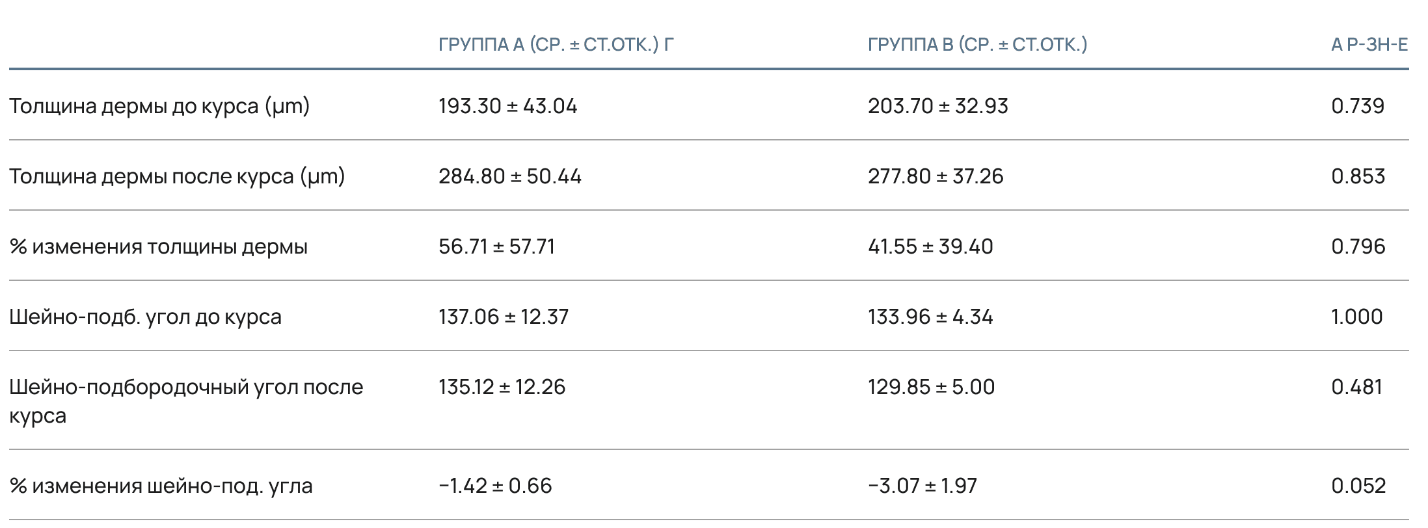Click the p-value 0.853

[x=1358, y=176]
